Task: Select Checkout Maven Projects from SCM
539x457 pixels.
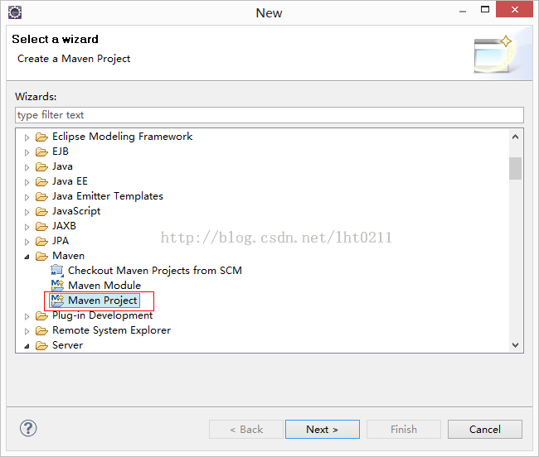Action: (x=155, y=271)
